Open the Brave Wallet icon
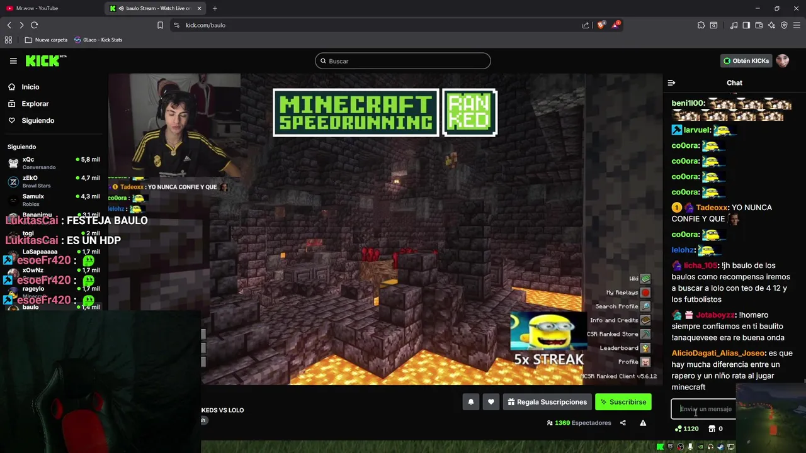Viewport: 806px width, 453px height. coord(759,25)
